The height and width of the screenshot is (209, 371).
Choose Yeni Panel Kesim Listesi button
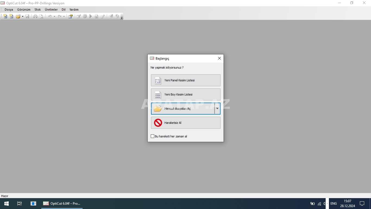(186, 80)
